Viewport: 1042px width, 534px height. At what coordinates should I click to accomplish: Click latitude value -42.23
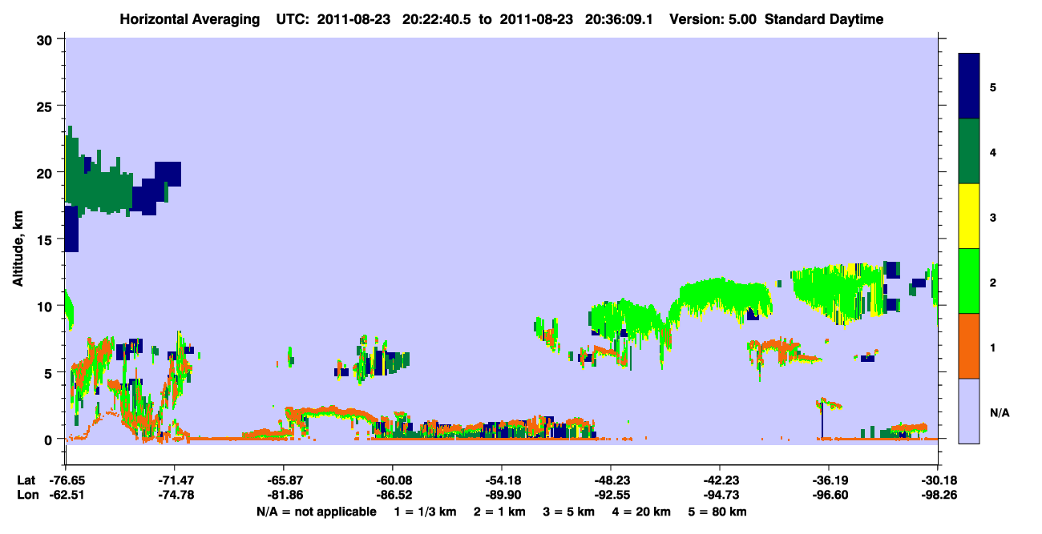tap(720, 480)
